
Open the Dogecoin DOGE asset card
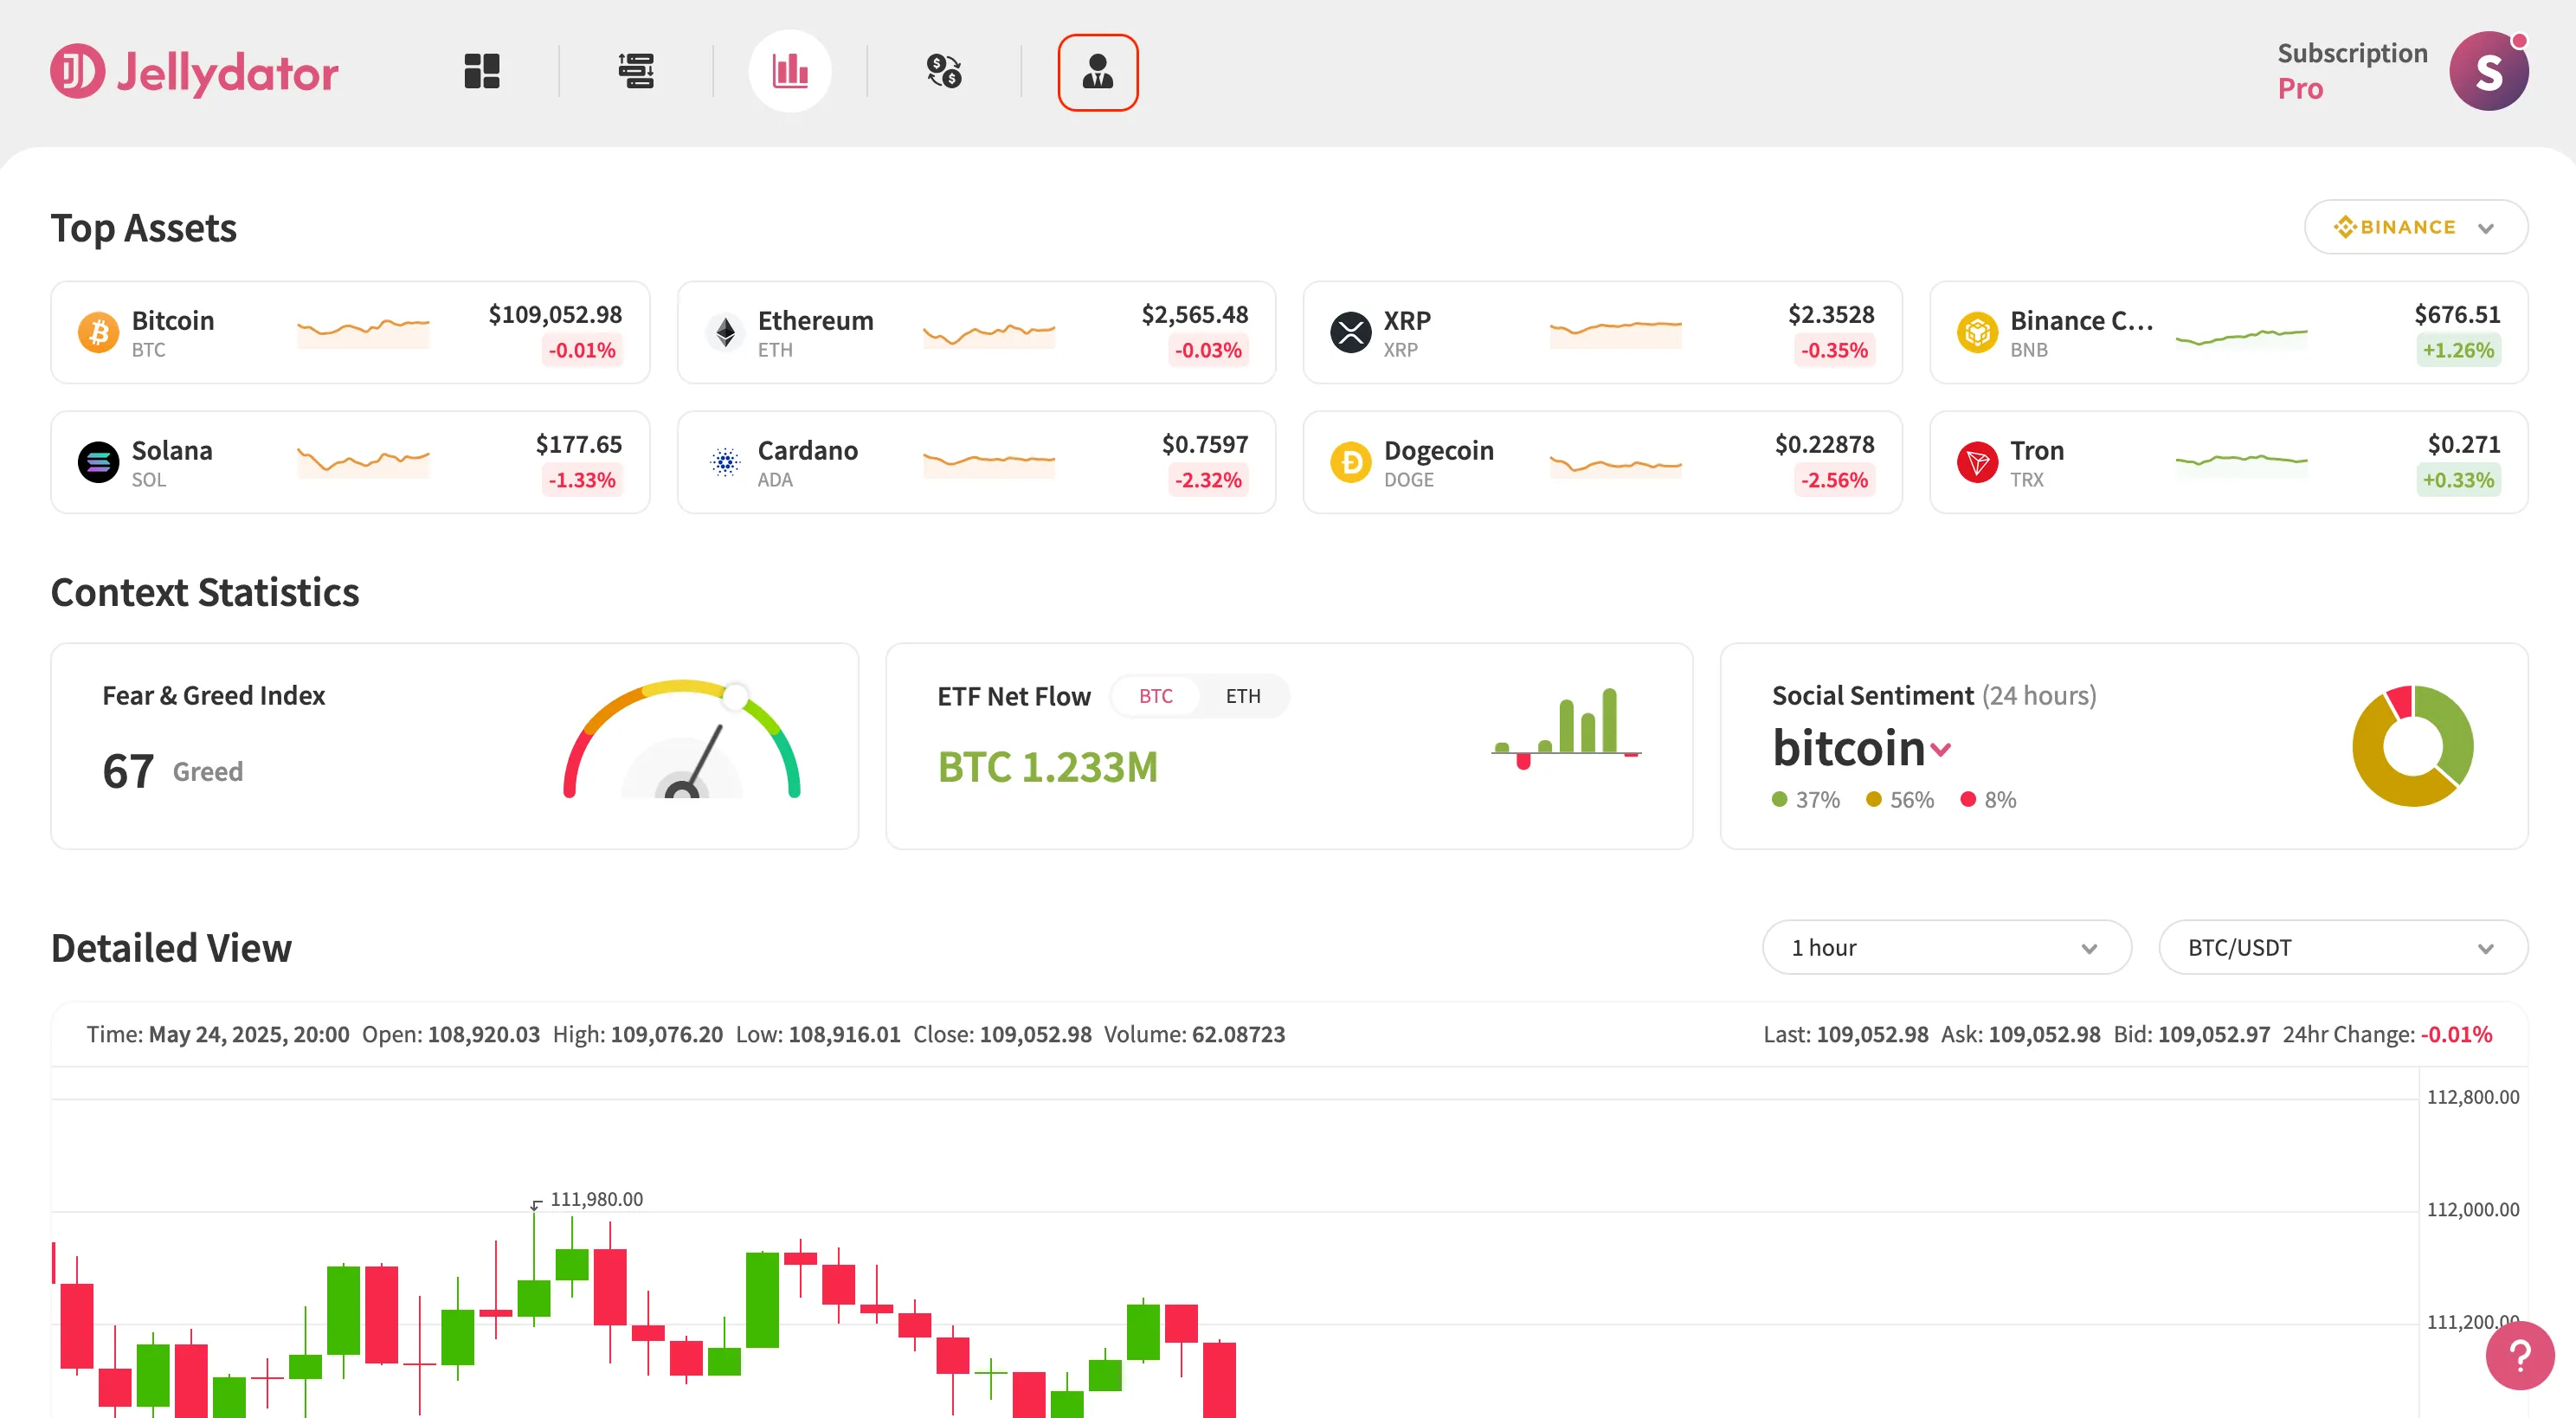(1602, 462)
